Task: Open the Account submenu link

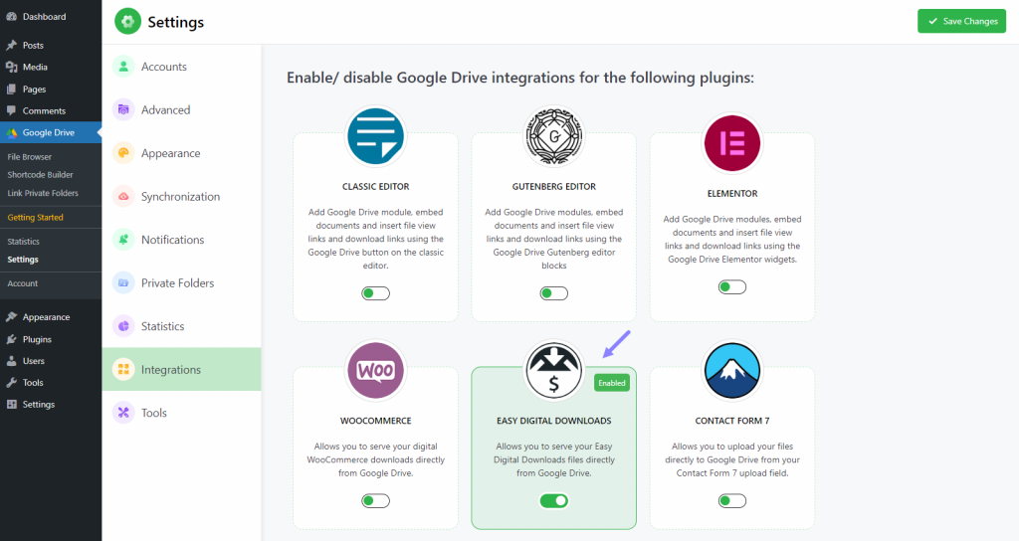Action: pyautogui.click(x=23, y=283)
